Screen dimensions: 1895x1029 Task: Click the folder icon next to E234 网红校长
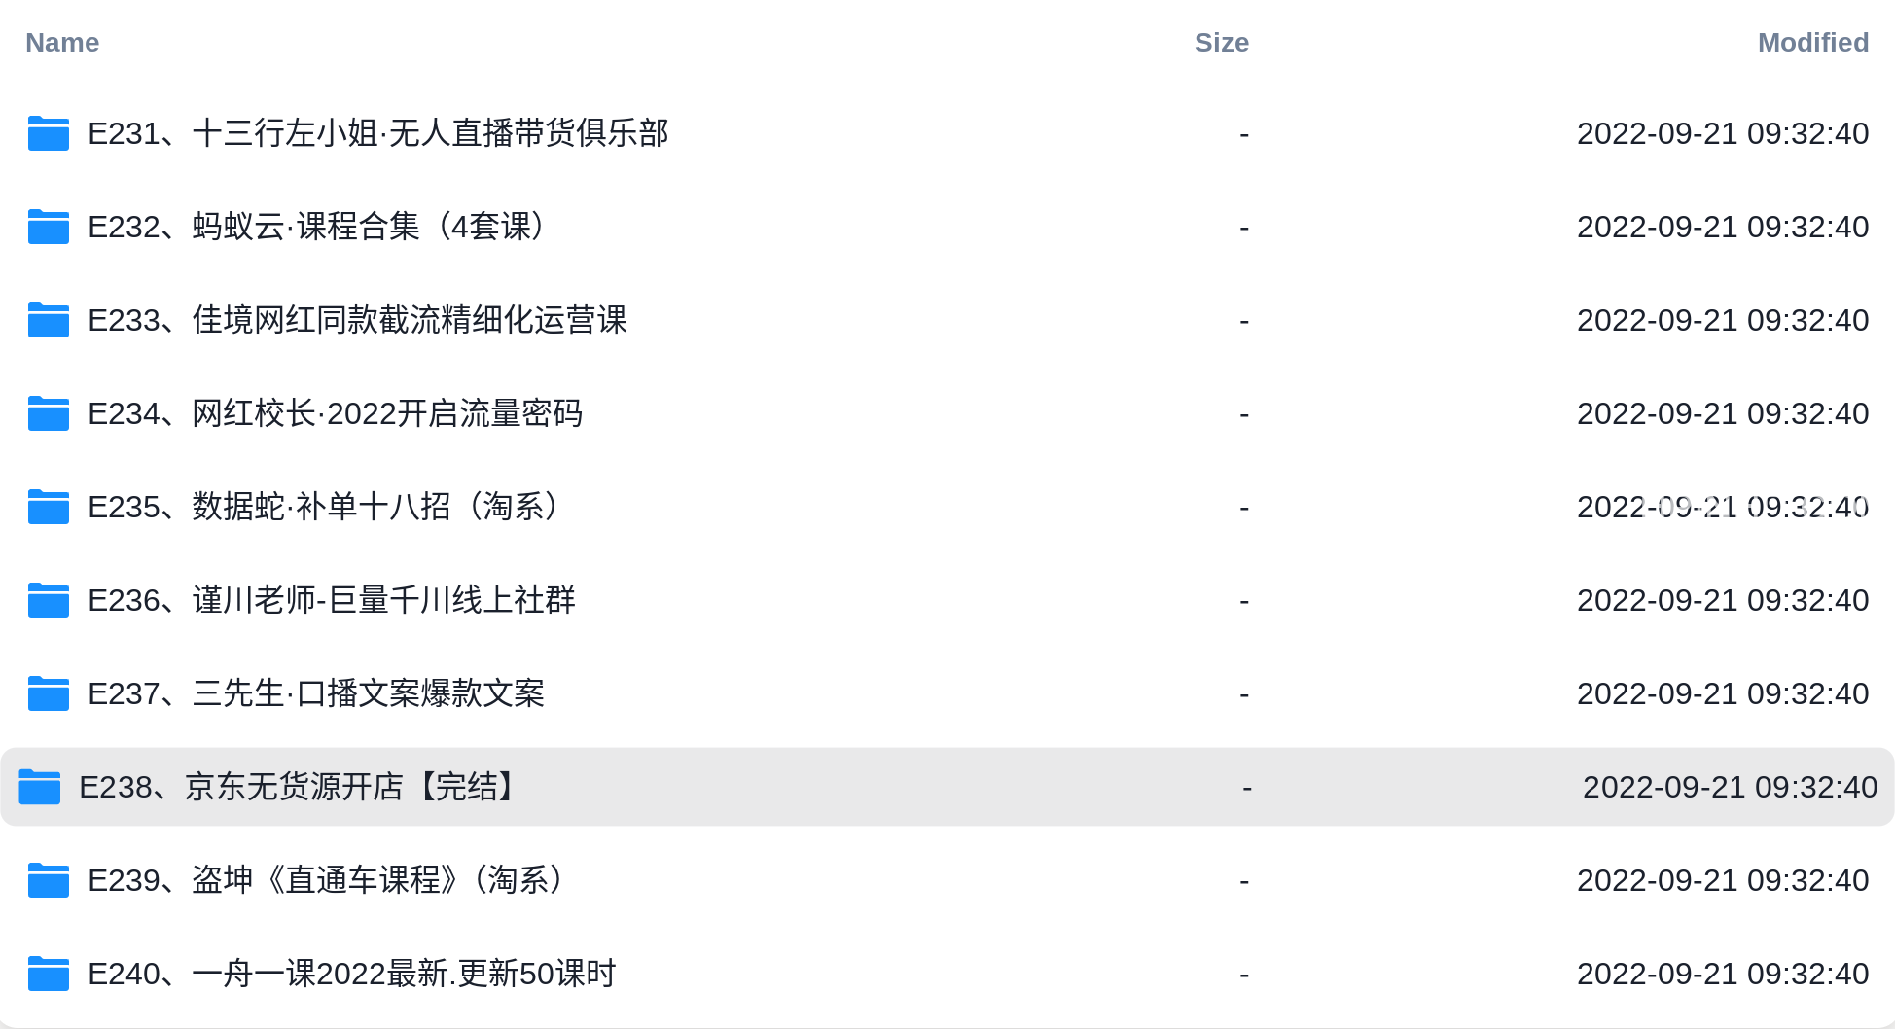(49, 413)
